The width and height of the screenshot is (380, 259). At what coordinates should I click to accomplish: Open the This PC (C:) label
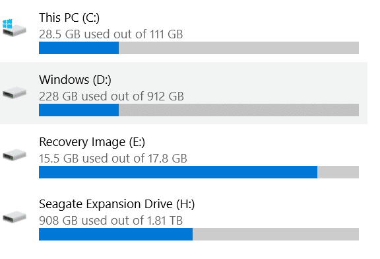[69, 18]
